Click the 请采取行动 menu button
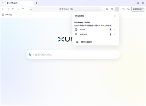The width and height of the screenshot is (146, 106). [x=138, y=9]
